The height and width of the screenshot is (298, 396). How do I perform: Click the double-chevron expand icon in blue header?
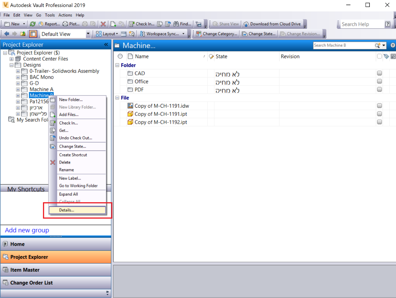pyautogui.click(x=393, y=45)
